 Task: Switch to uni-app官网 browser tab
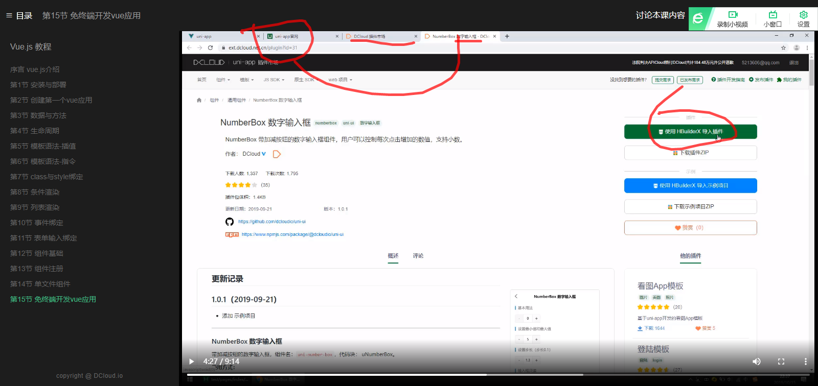tap(302, 36)
